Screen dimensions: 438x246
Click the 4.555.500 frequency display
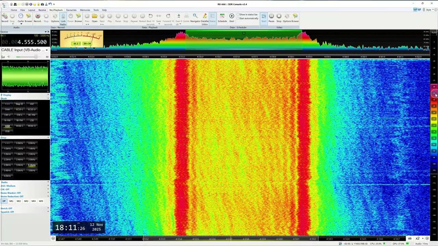[32, 42]
